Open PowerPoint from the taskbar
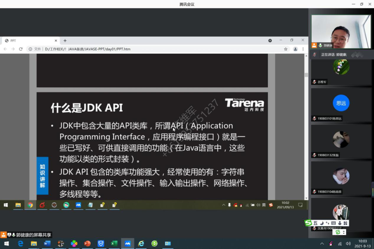The width and height of the screenshot is (374, 249). [87, 243]
